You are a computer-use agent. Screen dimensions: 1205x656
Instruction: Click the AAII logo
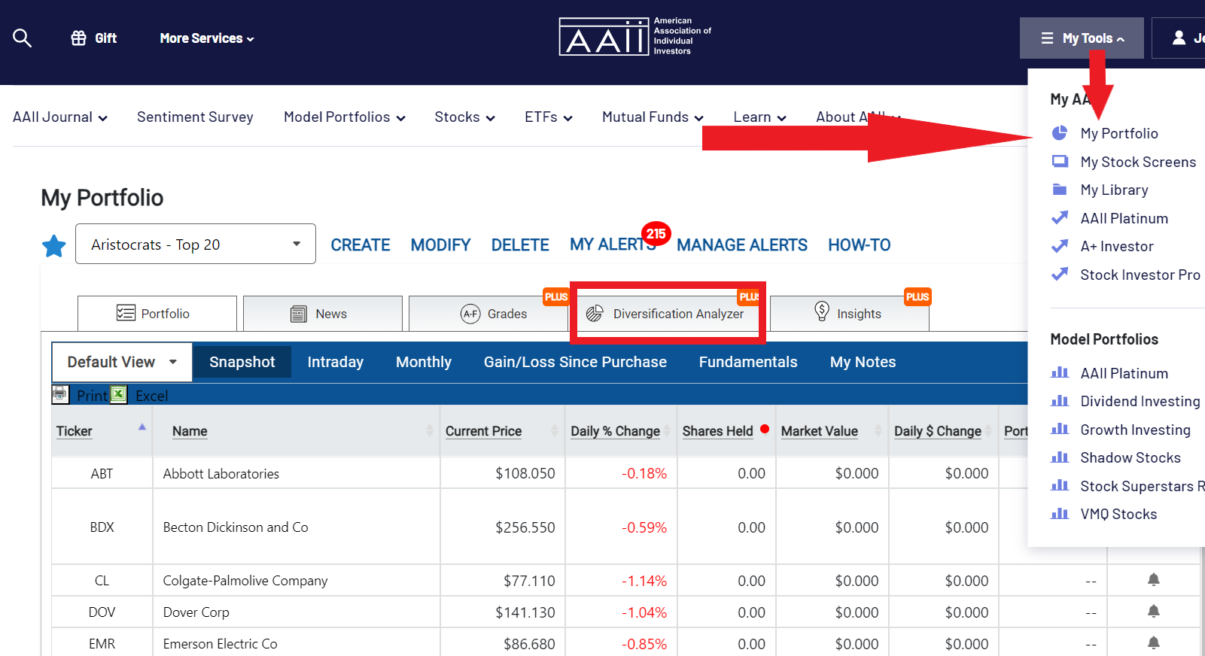coord(635,36)
